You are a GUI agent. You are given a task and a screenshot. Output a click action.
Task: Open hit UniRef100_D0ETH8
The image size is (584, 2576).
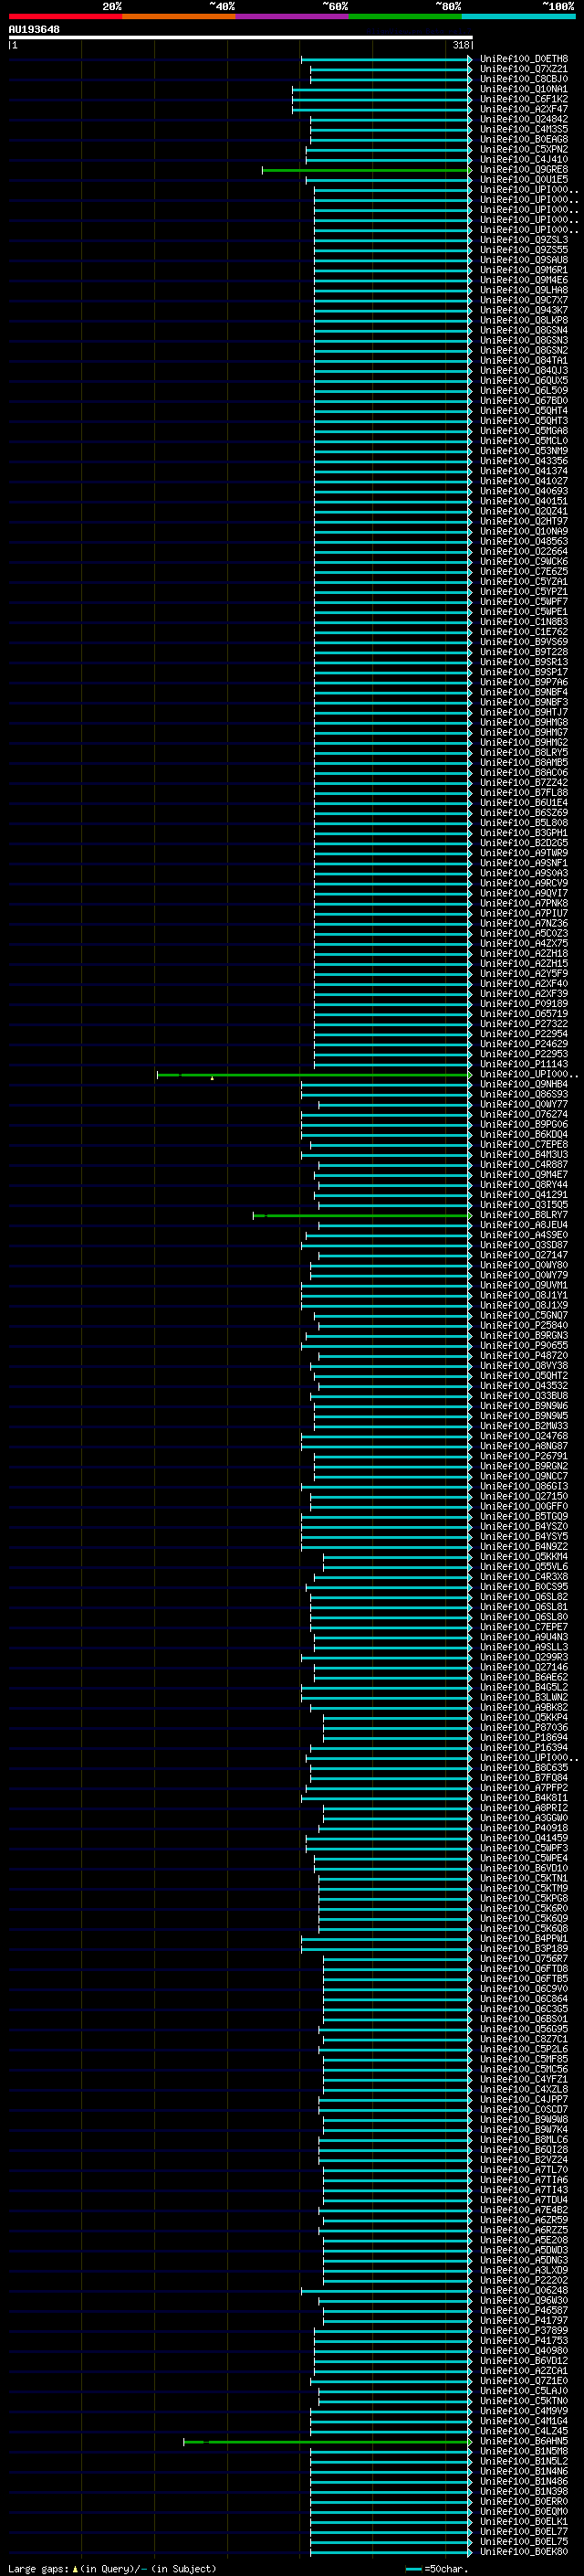pyautogui.click(x=524, y=59)
